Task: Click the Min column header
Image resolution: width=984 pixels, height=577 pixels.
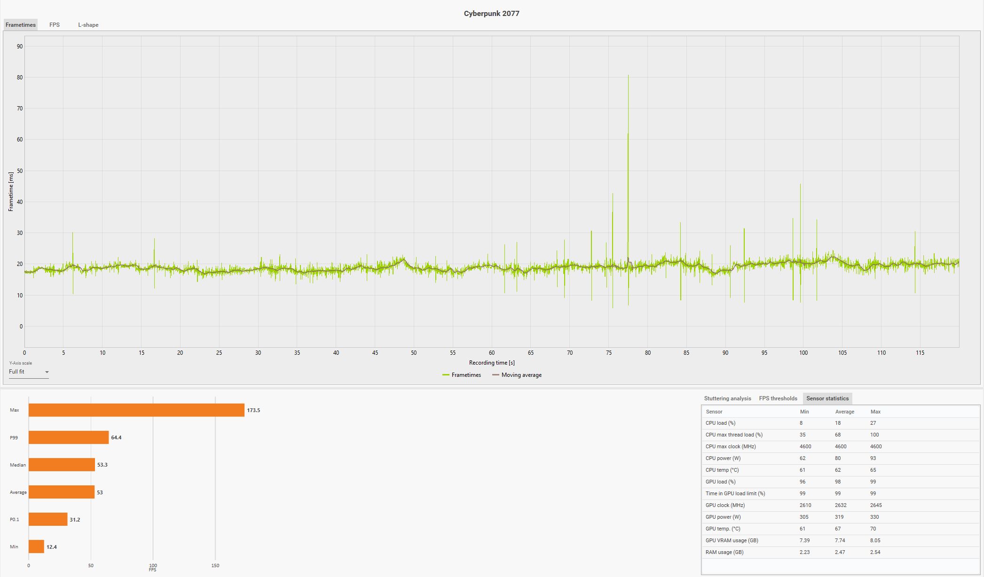Action: pos(804,412)
